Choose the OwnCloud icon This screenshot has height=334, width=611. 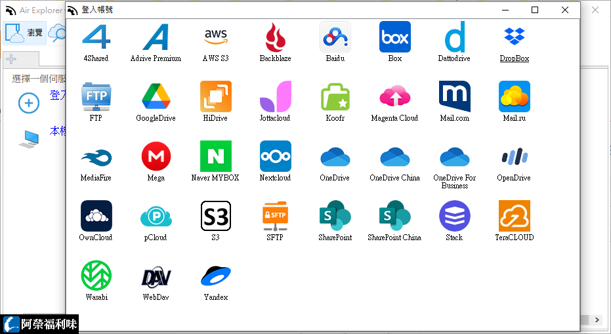[x=96, y=216]
